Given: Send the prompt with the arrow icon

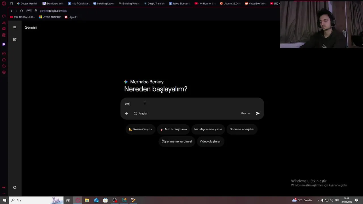Looking at the screenshot, I should [258, 113].
